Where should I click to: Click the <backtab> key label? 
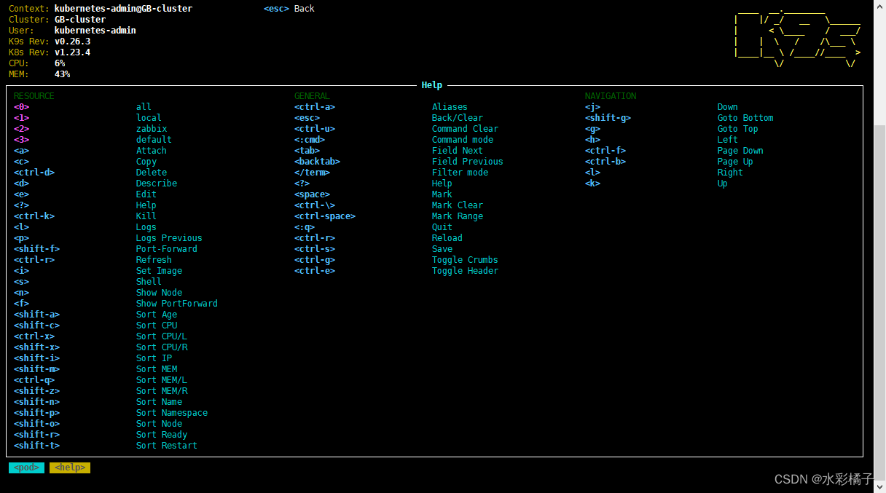[x=317, y=162]
